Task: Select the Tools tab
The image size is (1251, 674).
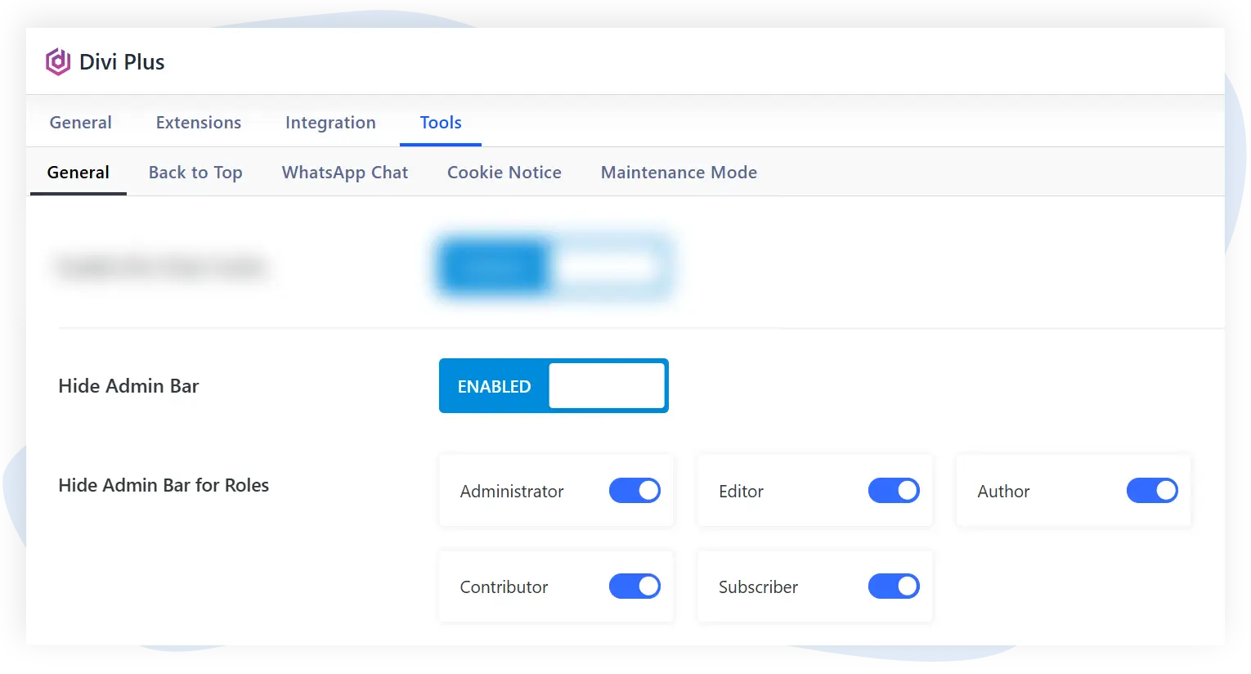Action: coord(441,123)
